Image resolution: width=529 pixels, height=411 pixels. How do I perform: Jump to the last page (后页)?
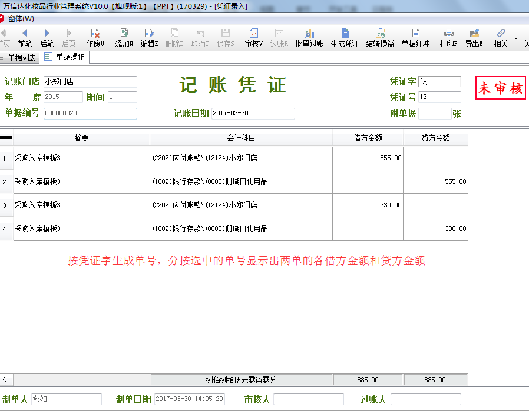click(69, 38)
